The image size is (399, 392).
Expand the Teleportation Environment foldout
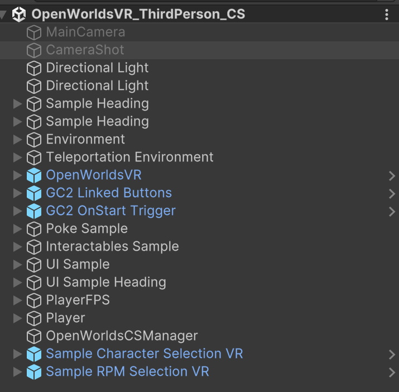pyautogui.click(x=17, y=157)
